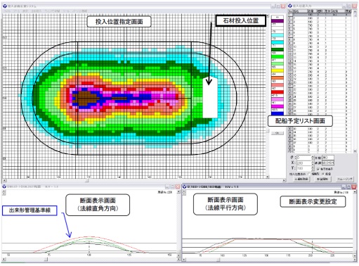Image resolution: width=359 pixels, height=266 pixels.
Task: Select the dark green legend color swatch
Action: [278, 49]
